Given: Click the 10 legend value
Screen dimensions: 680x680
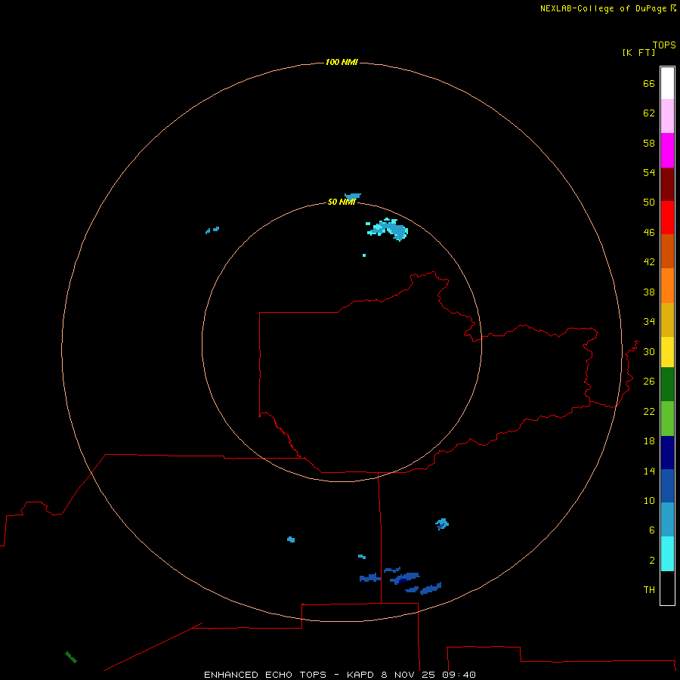Looking at the screenshot, I should (x=649, y=500).
